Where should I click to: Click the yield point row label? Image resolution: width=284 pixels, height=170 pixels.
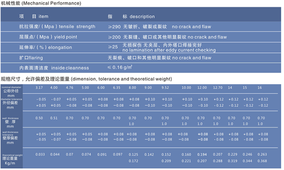48,37
